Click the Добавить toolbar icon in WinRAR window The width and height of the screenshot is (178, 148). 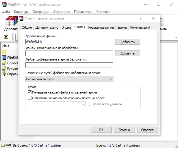[x=11, y=23]
